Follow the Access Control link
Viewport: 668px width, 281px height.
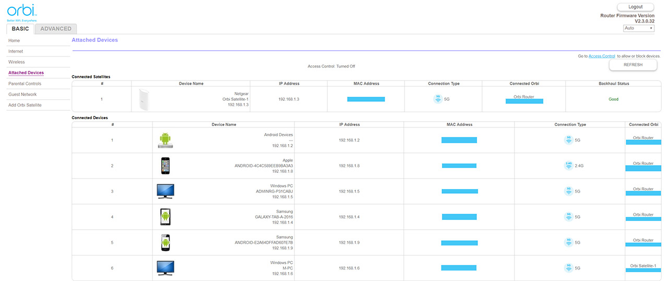602,56
